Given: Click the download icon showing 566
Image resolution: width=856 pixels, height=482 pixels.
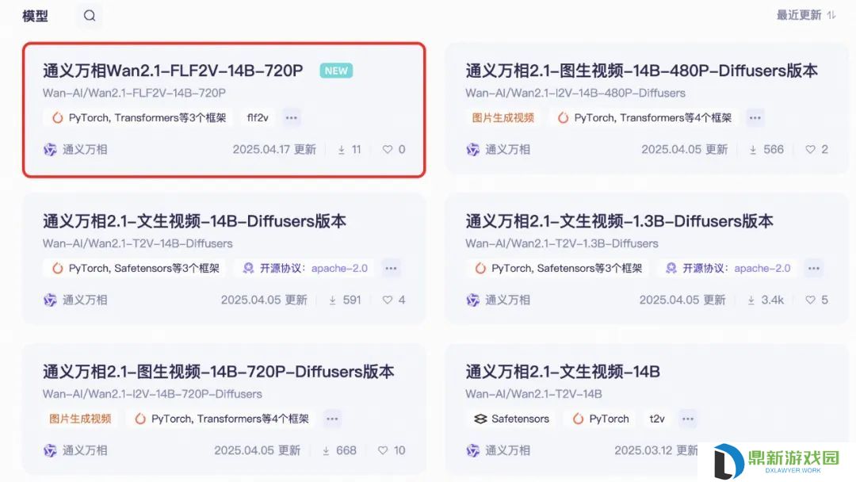Looking at the screenshot, I should (753, 150).
